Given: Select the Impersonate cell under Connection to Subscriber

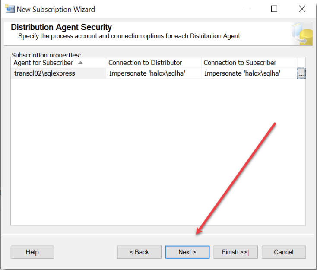Looking at the screenshot, I should (x=249, y=73).
